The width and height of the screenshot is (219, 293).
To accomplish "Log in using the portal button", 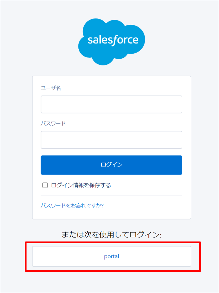I will [x=112, y=256].
